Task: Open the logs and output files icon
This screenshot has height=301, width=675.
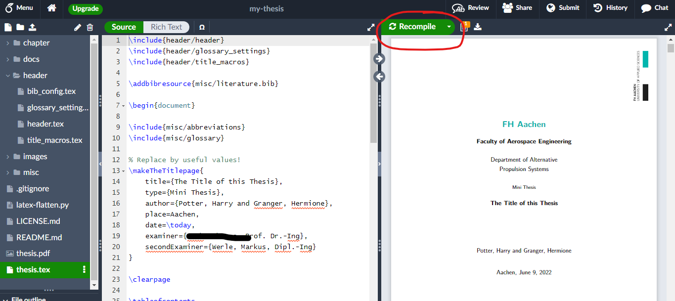Action: (x=464, y=27)
